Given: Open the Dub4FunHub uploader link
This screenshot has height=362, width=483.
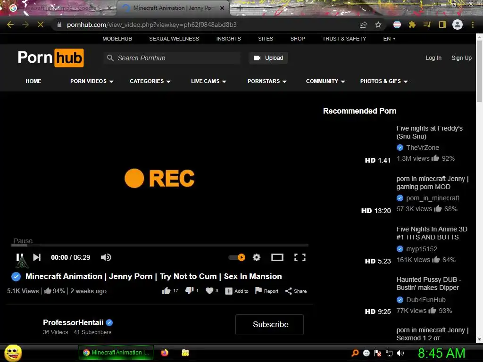Looking at the screenshot, I should click(426, 300).
